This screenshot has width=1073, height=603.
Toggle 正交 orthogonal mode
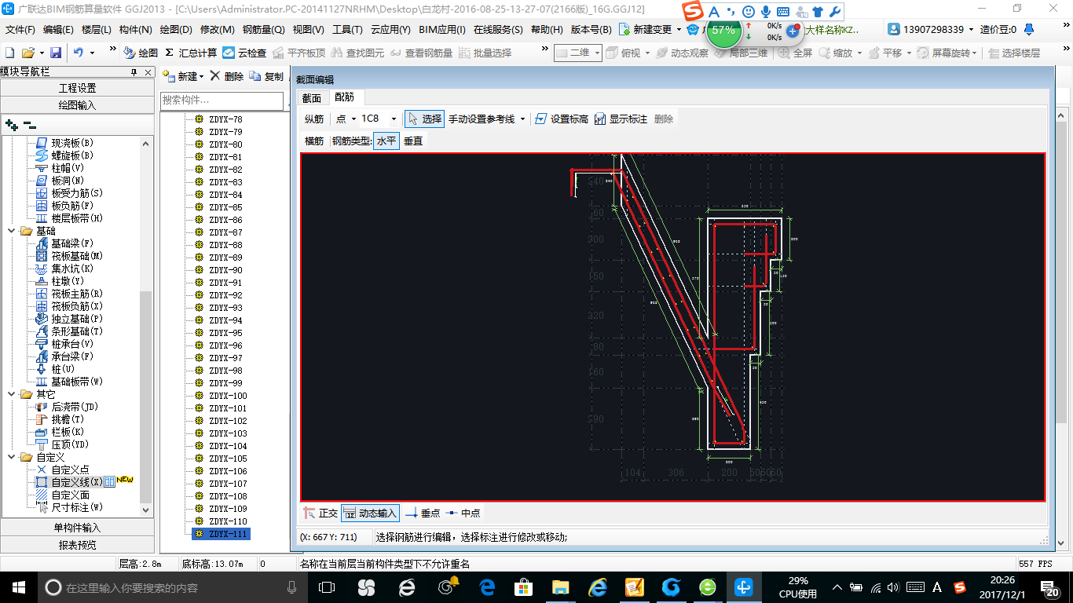(x=320, y=513)
